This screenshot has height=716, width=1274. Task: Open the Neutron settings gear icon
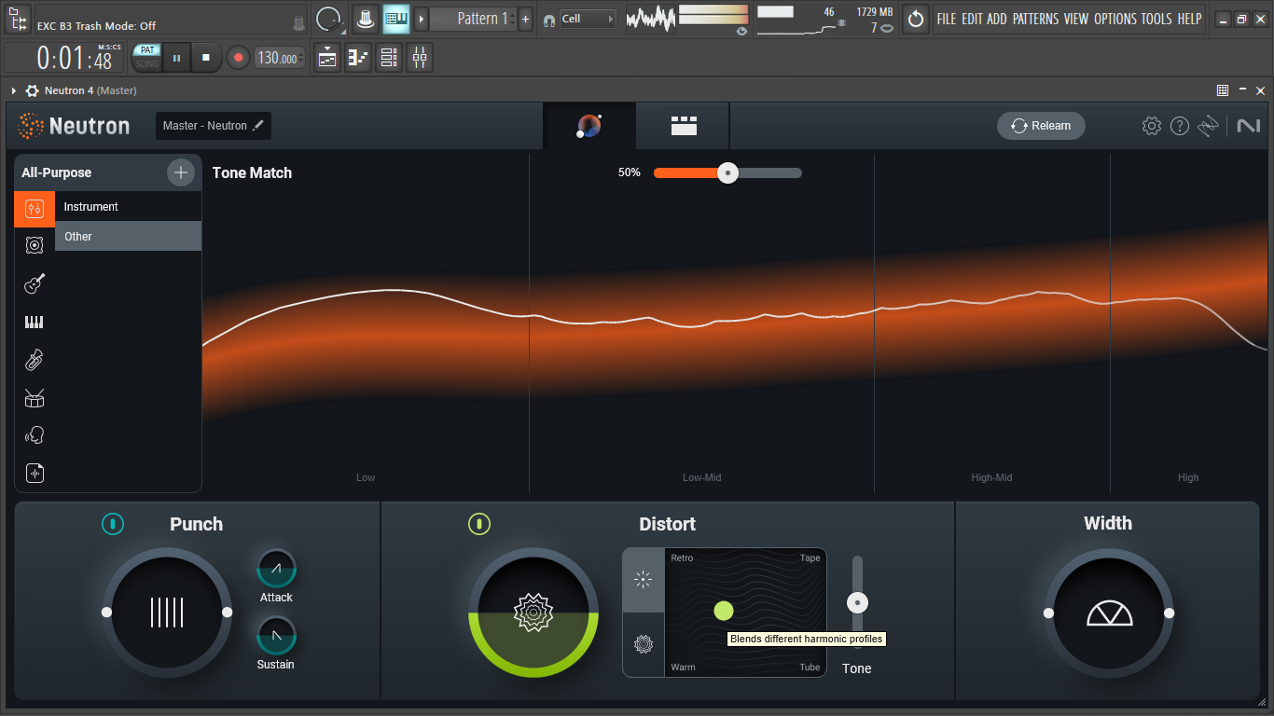tap(1152, 126)
